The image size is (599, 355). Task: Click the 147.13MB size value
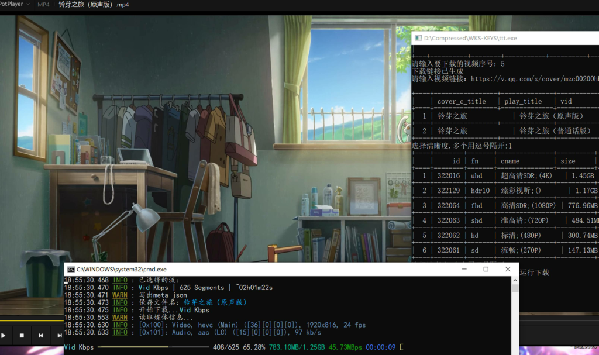click(x=583, y=250)
